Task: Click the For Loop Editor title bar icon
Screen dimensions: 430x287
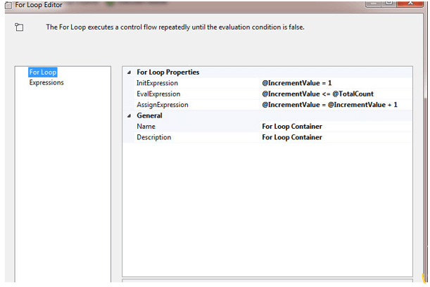Action: (8, 5)
